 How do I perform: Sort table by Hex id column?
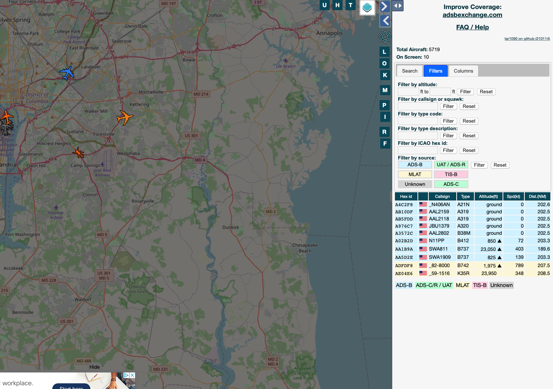point(406,196)
